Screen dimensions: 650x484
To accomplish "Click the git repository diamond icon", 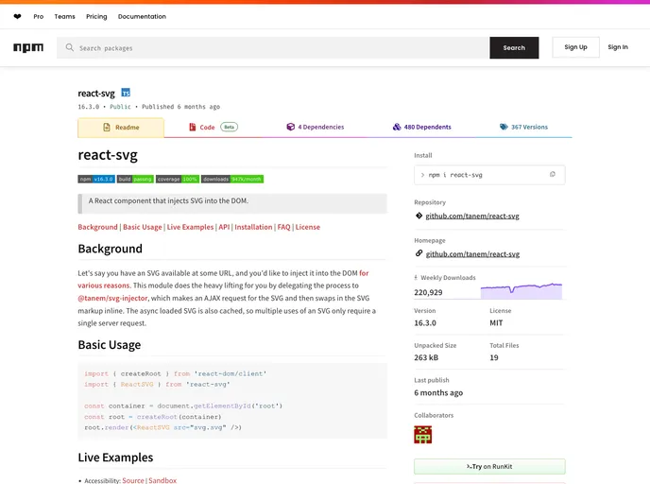I will coord(419,216).
